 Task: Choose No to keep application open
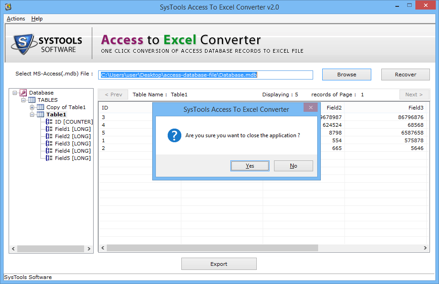tap(294, 166)
